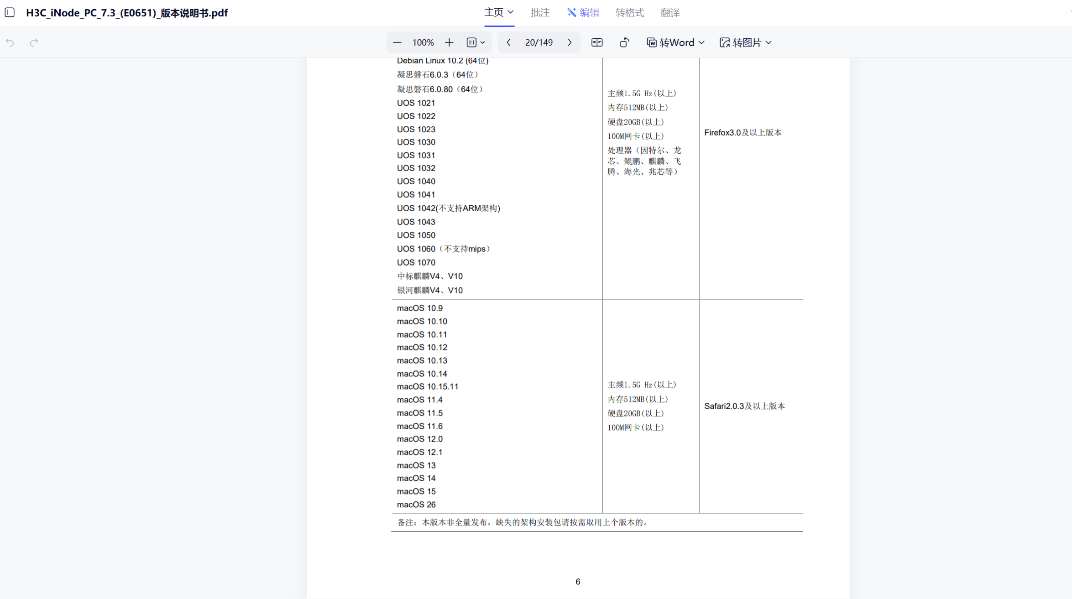Rotate the page with rotate icon
1072x599 pixels.
(x=624, y=42)
